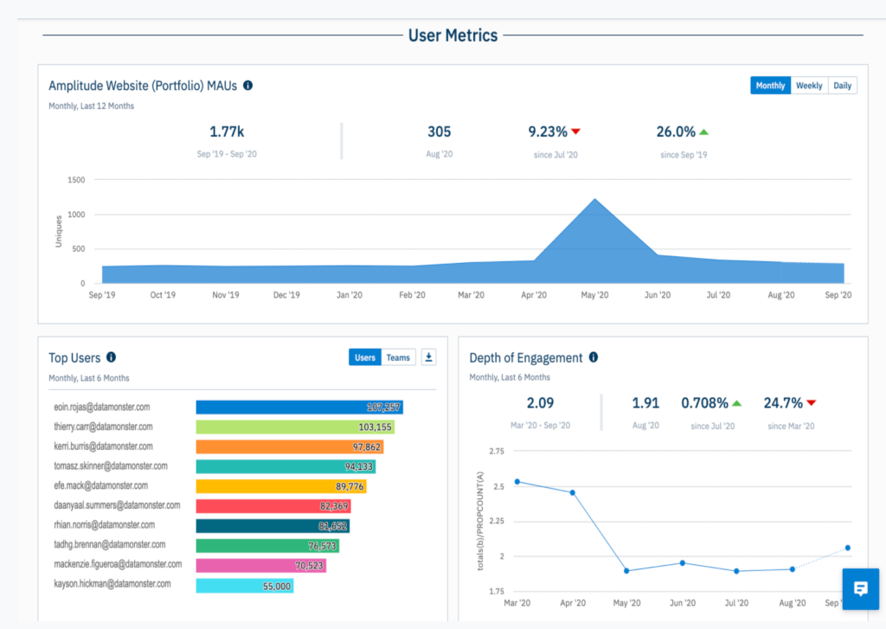Click the red down arrow beside 24.7%

point(812,403)
